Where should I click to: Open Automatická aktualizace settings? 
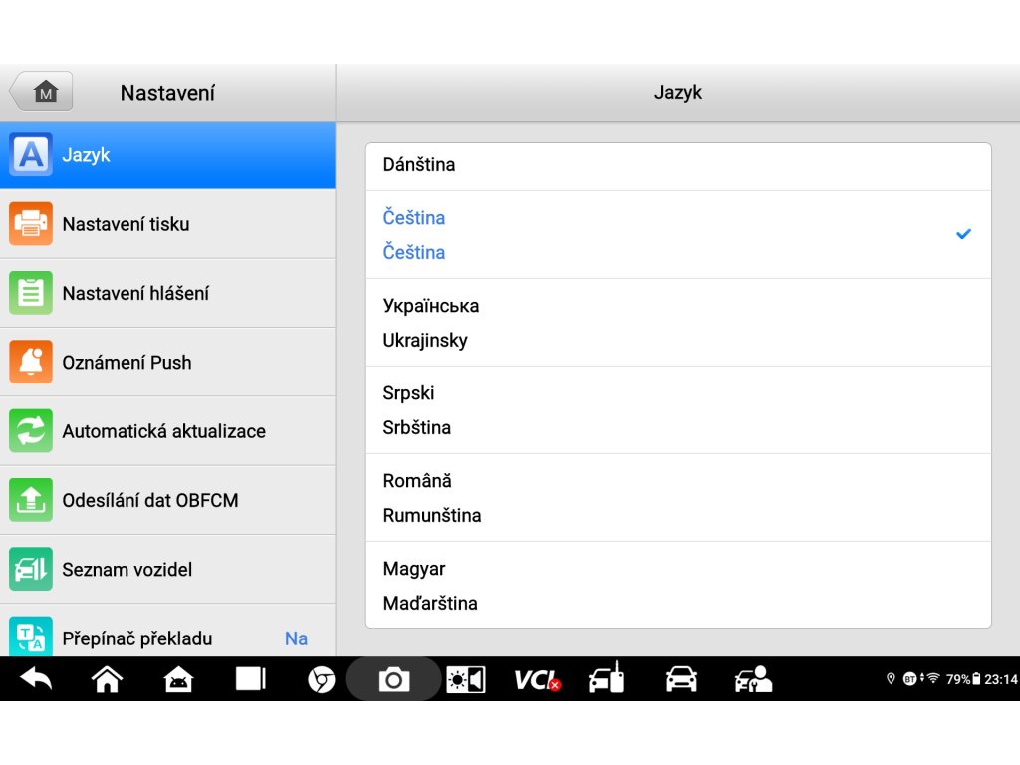[167, 431]
